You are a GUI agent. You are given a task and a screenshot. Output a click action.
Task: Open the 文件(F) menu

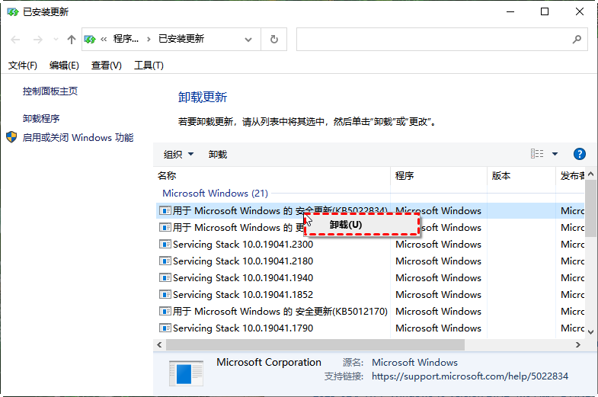[x=23, y=66]
